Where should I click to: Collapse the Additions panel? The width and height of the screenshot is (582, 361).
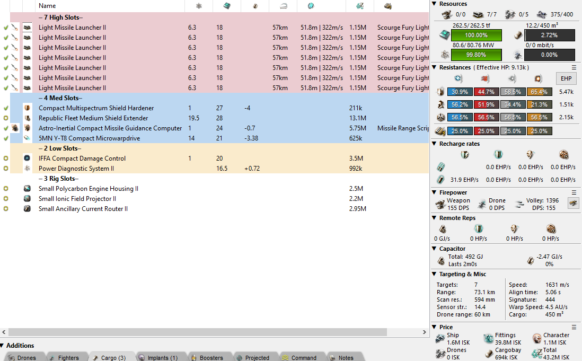(x=3, y=346)
